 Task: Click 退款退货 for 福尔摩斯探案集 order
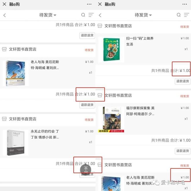pyautogui.click(x=183, y=151)
